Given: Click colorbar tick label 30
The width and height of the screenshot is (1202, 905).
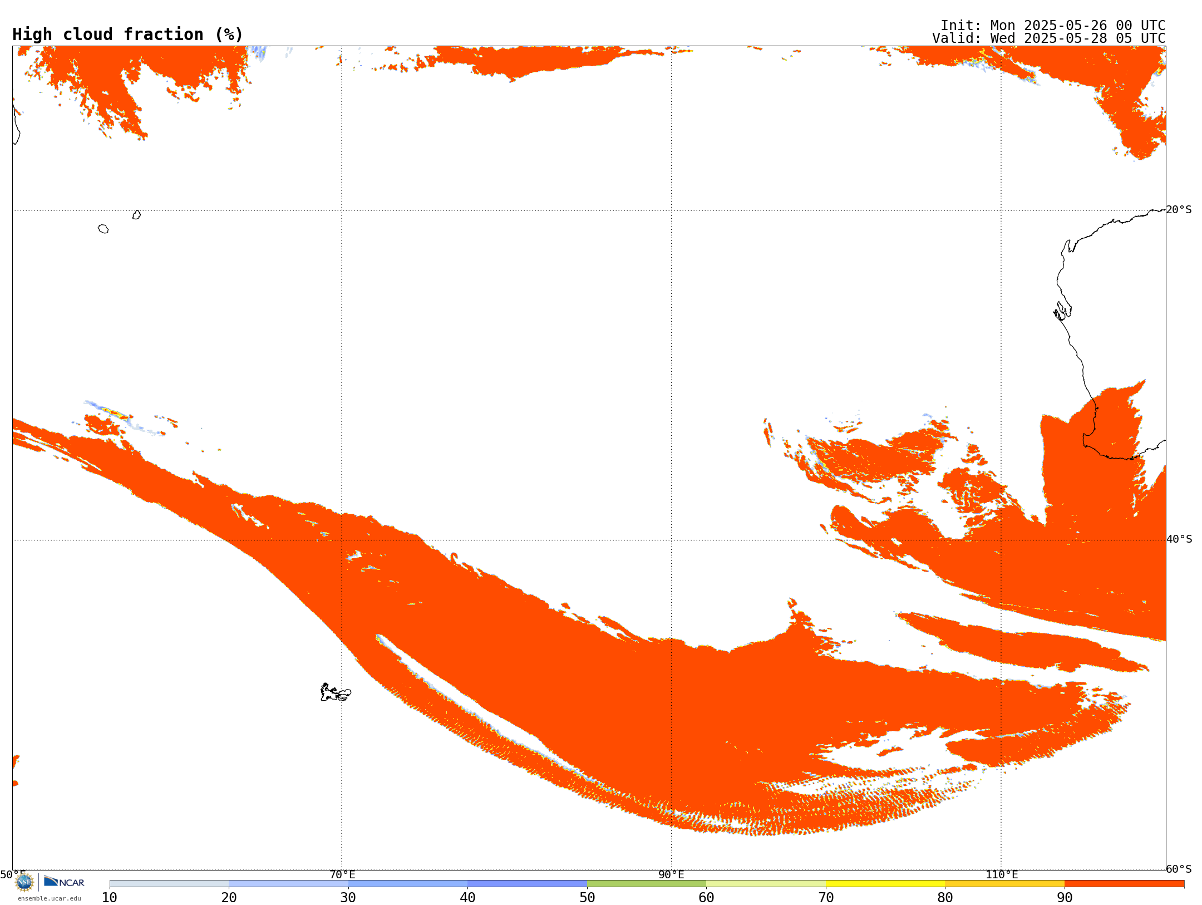Looking at the screenshot, I should click(348, 897).
